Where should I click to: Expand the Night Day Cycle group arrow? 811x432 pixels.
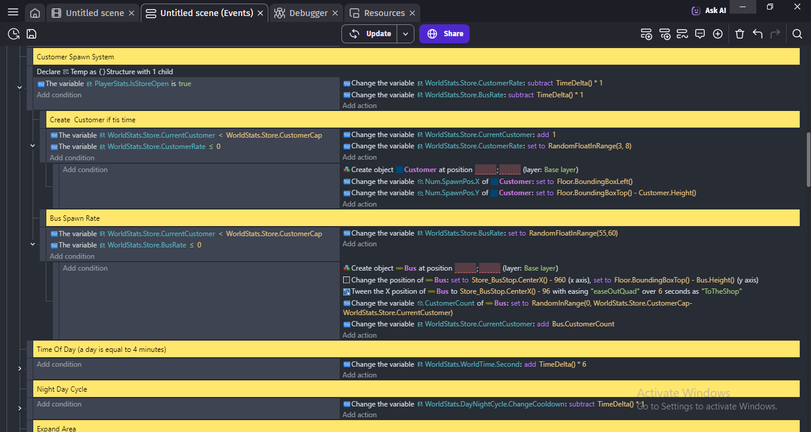coord(20,408)
